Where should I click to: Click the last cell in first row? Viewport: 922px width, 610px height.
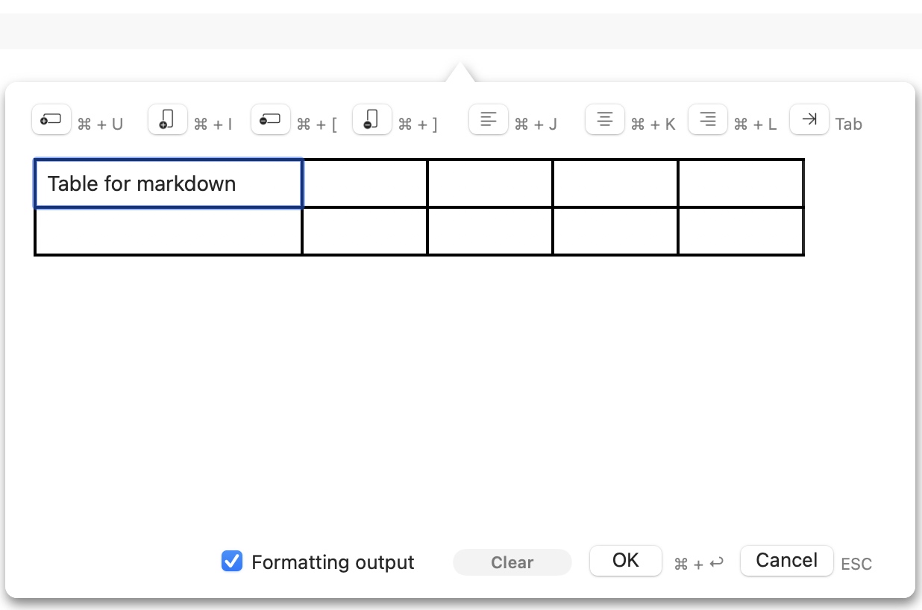coord(741,183)
